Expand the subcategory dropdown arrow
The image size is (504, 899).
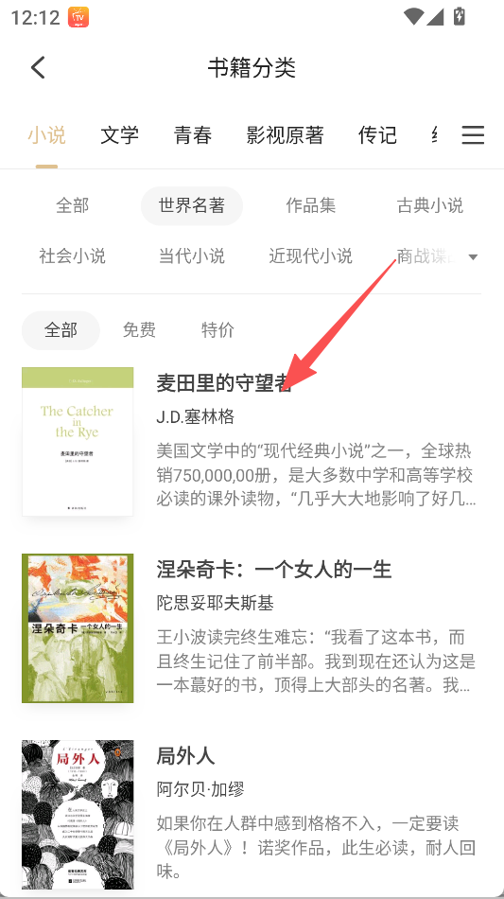click(473, 256)
